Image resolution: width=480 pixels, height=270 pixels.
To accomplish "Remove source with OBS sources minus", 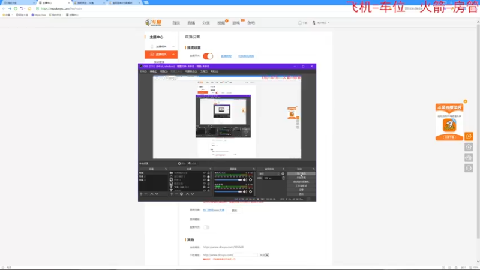I will click(176, 194).
